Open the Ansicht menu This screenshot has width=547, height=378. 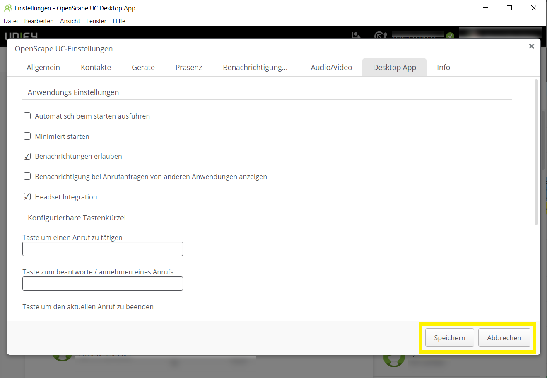[70, 21]
